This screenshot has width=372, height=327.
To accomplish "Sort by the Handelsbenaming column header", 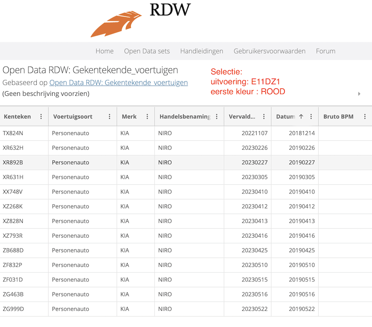I will click(185, 116).
